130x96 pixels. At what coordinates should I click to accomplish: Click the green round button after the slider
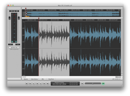(x=103, y=83)
